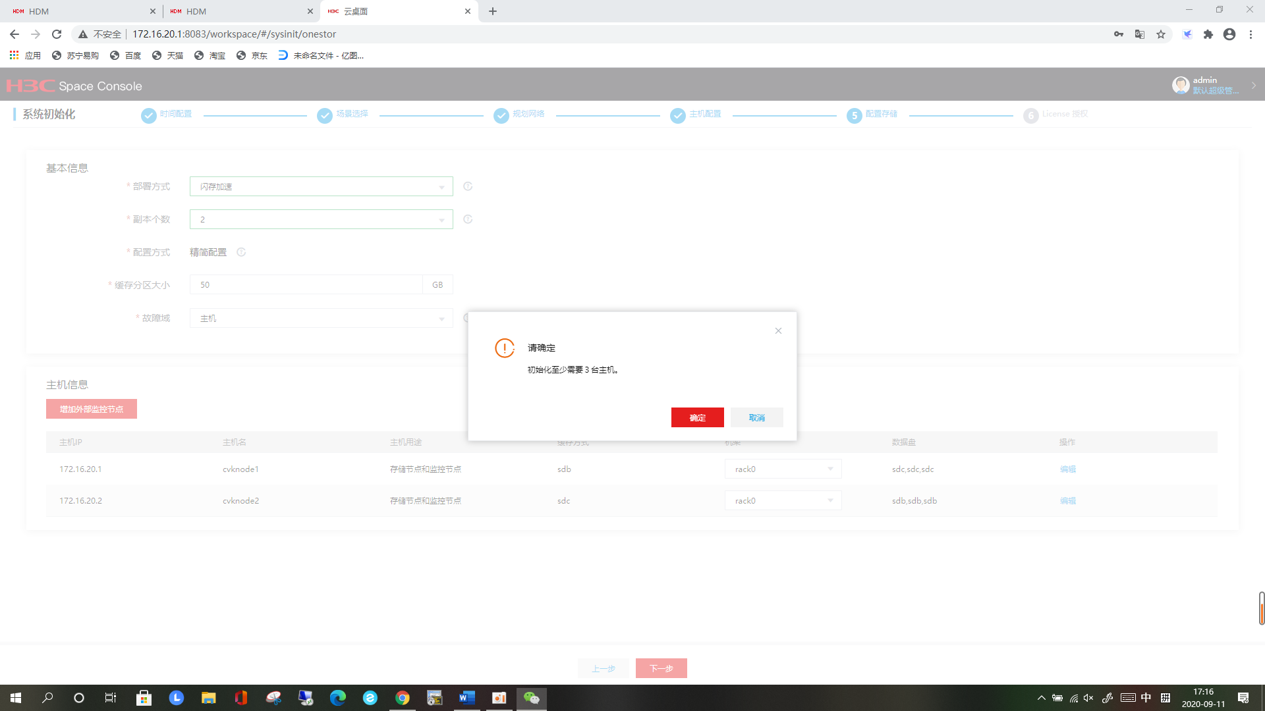Switch to the first HDM tab

pos(79,11)
